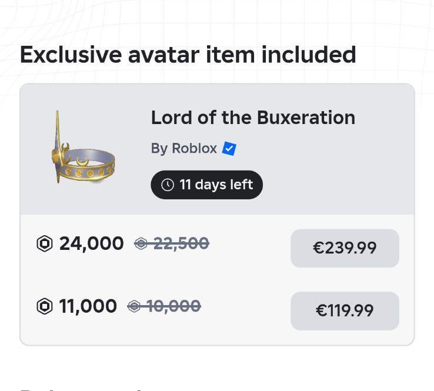
Task: Click the Lord of the Buxeration crown thumbnail
Action: coord(82,149)
